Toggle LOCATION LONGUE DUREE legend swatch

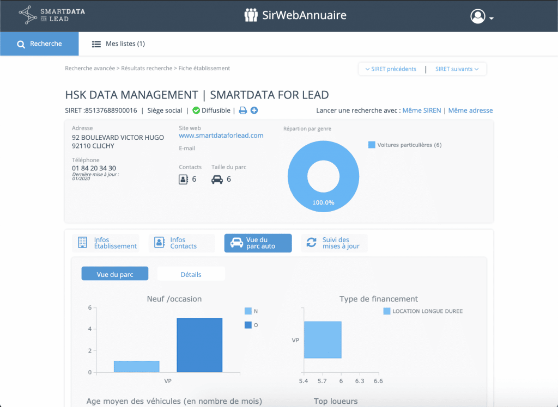(387, 311)
